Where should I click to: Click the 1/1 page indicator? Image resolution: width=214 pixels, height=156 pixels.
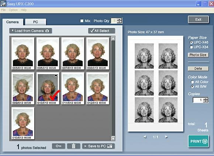[x=155, y=137]
